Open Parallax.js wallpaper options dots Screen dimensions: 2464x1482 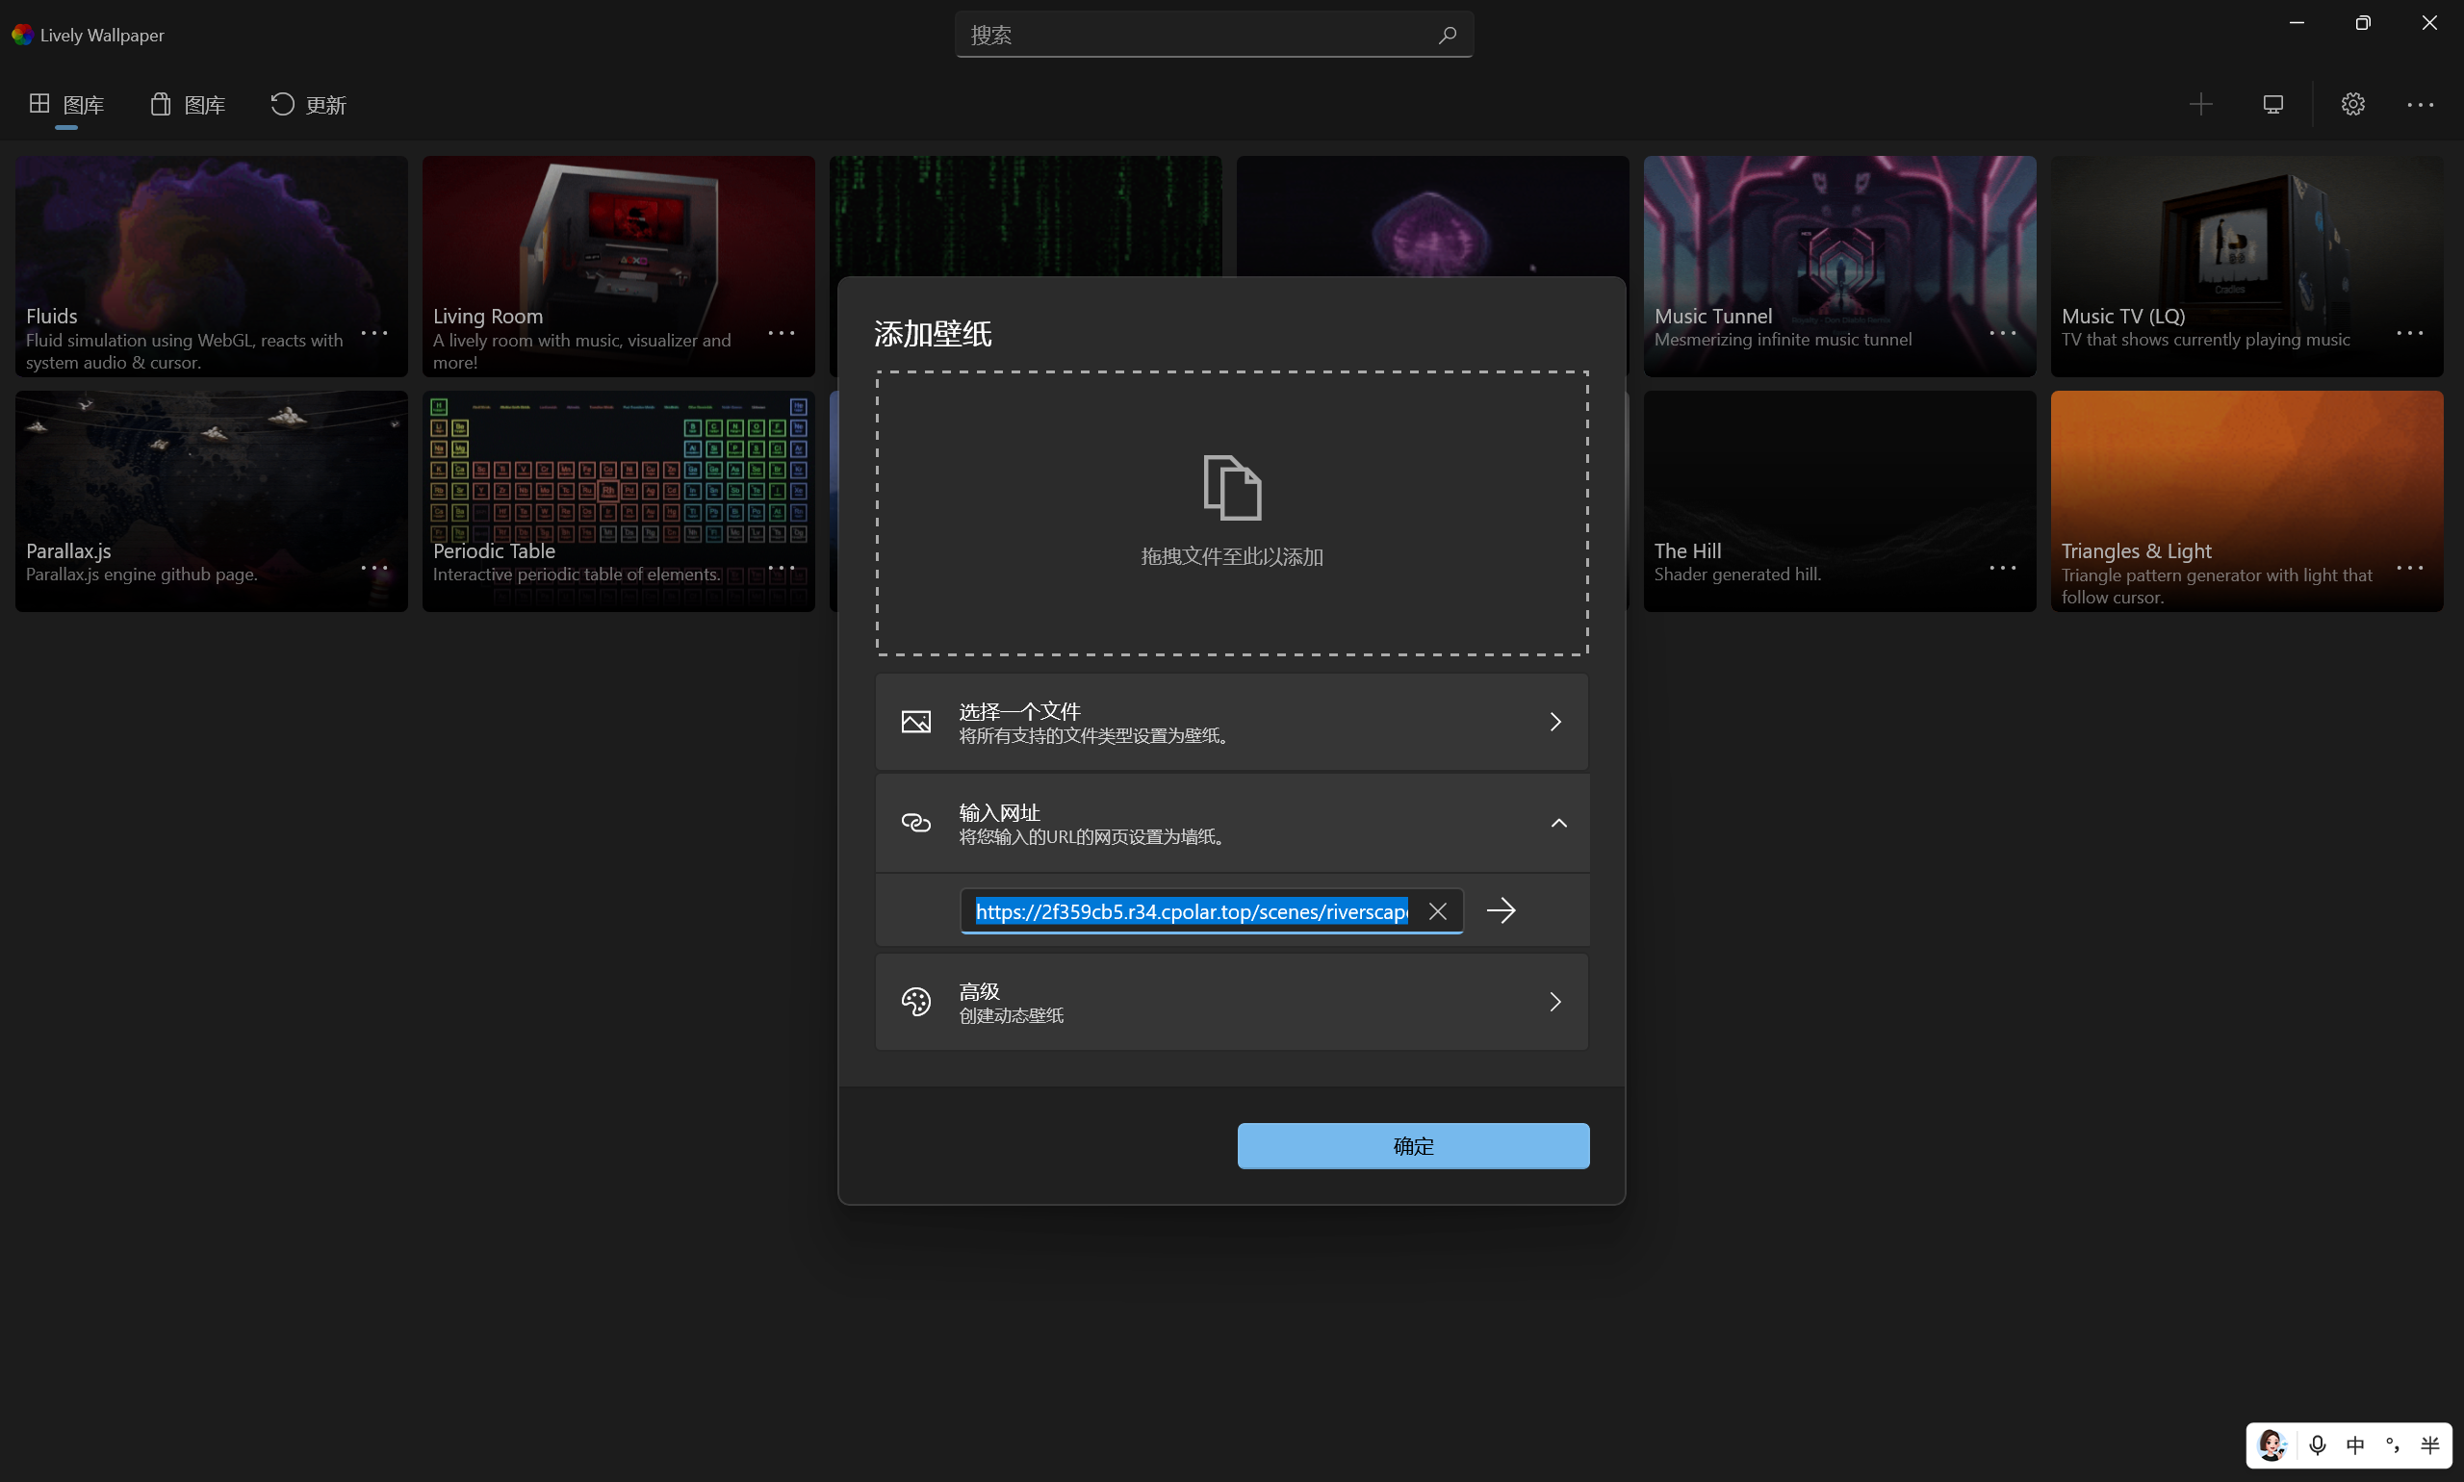(x=374, y=567)
